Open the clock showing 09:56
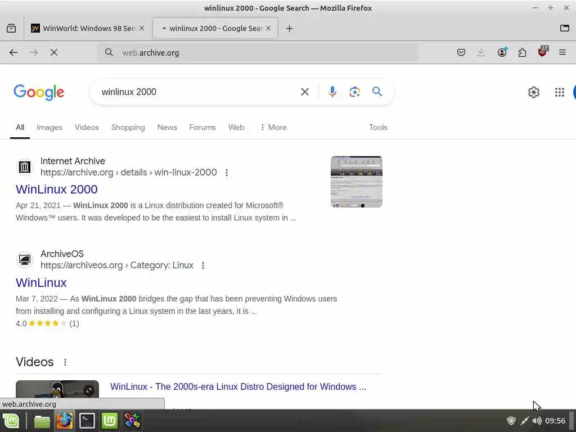This screenshot has height=432, width=576. point(555,421)
